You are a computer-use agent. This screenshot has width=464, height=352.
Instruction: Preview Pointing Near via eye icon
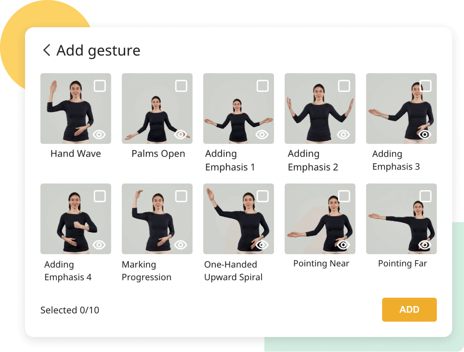point(343,245)
